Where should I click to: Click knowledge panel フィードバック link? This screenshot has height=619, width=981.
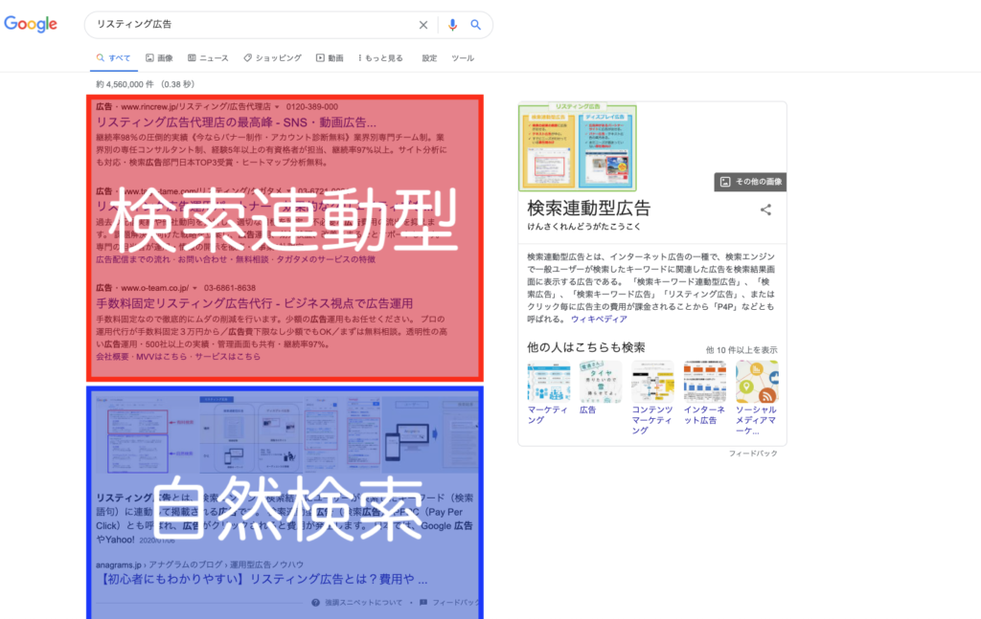753,453
